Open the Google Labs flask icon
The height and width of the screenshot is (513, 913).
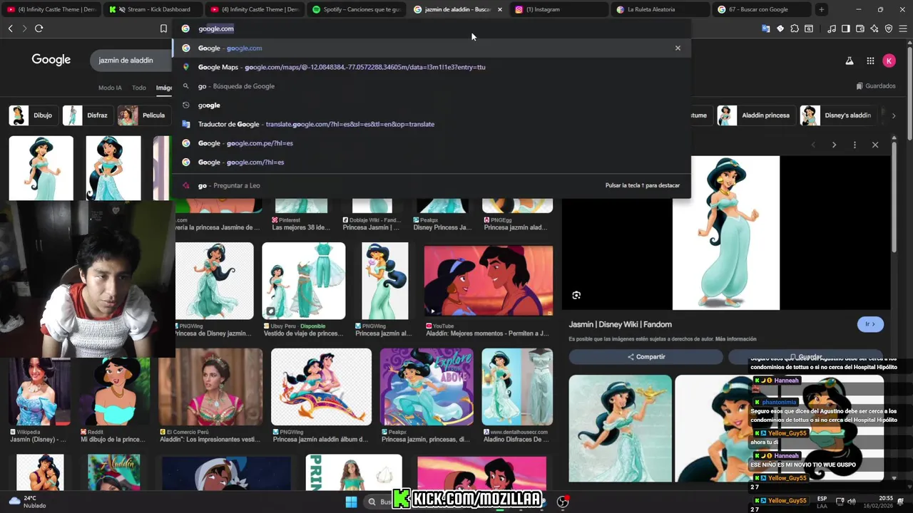coord(850,61)
